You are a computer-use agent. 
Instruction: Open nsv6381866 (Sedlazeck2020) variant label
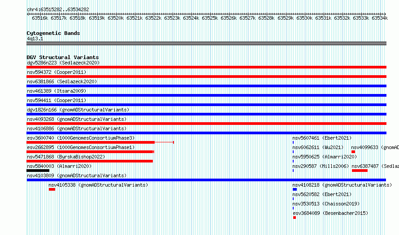(62, 81)
